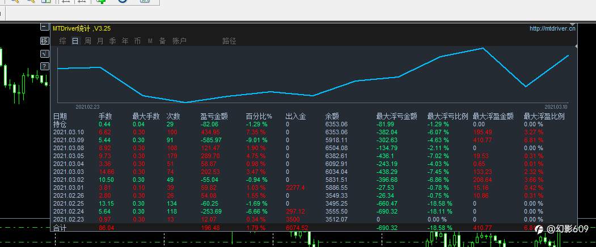Viewport: 596px width, 247px height.
Task: Open the 账户 account tab
Action: pos(179,41)
